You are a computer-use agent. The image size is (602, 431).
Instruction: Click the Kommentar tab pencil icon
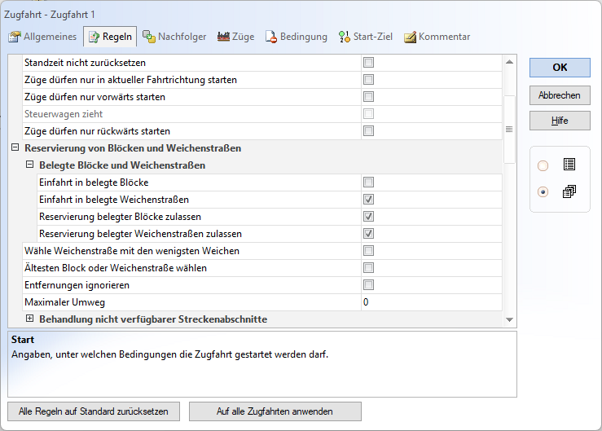click(410, 37)
